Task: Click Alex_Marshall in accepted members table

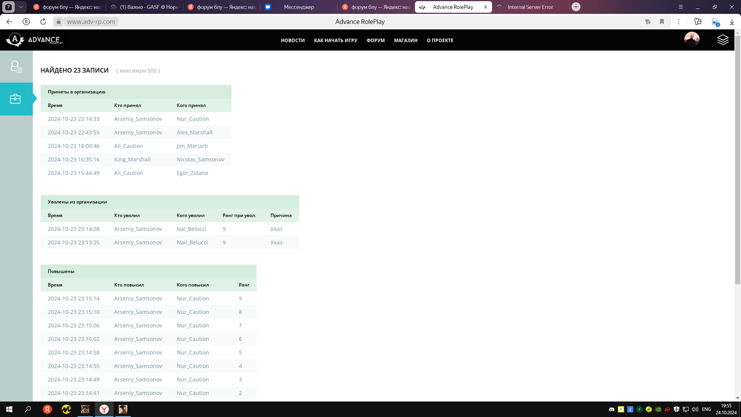Action: (195, 133)
